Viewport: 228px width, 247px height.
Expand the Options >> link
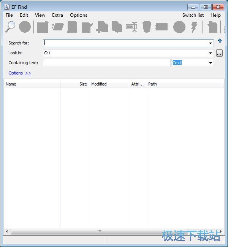point(20,73)
